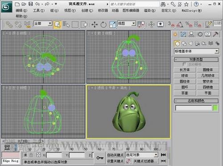This screenshot has height=166, width=223.
Task: Activate the Select and Move tool
Action: coord(95,24)
